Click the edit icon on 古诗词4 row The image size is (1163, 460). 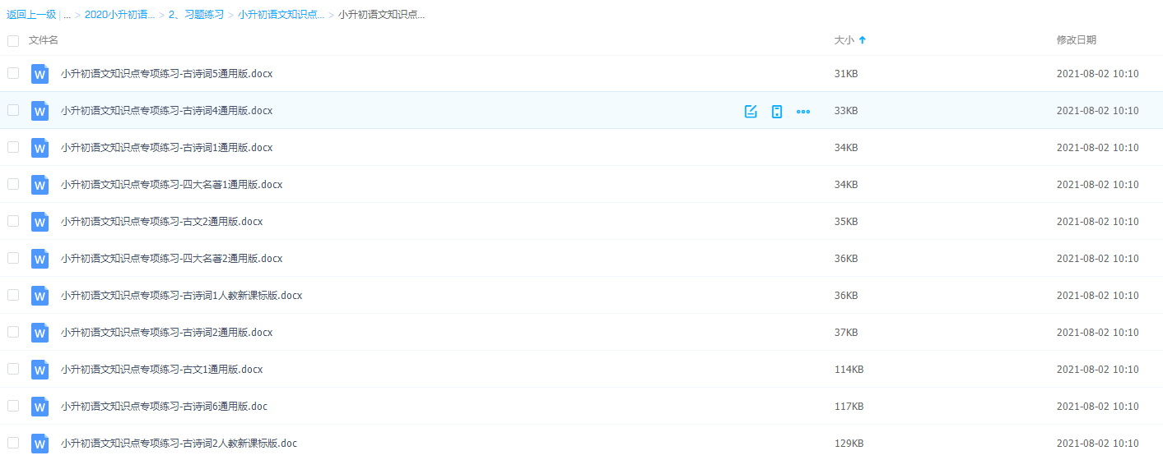pyautogui.click(x=751, y=112)
